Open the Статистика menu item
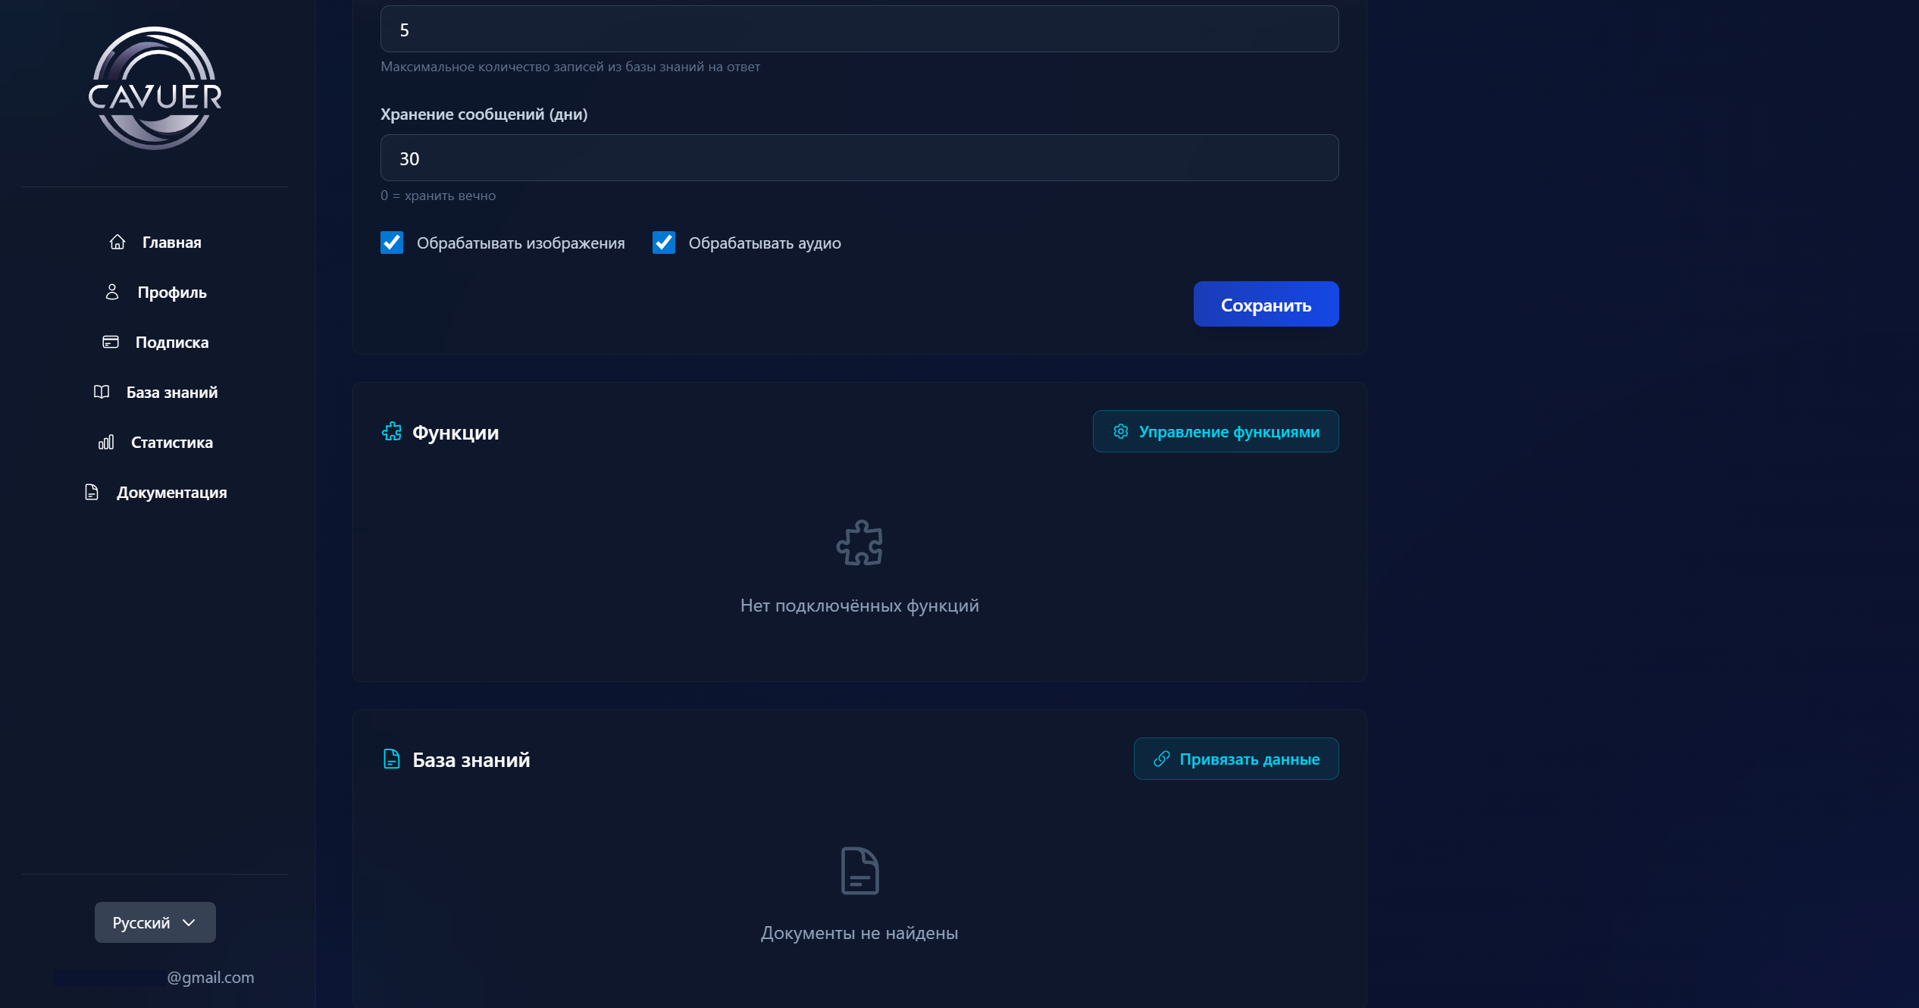The height and width of the screenshot is (1008, 1919). pos(171,443)
